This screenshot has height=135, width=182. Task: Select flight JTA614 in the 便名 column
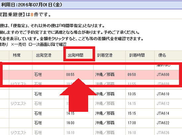point(163,113)
